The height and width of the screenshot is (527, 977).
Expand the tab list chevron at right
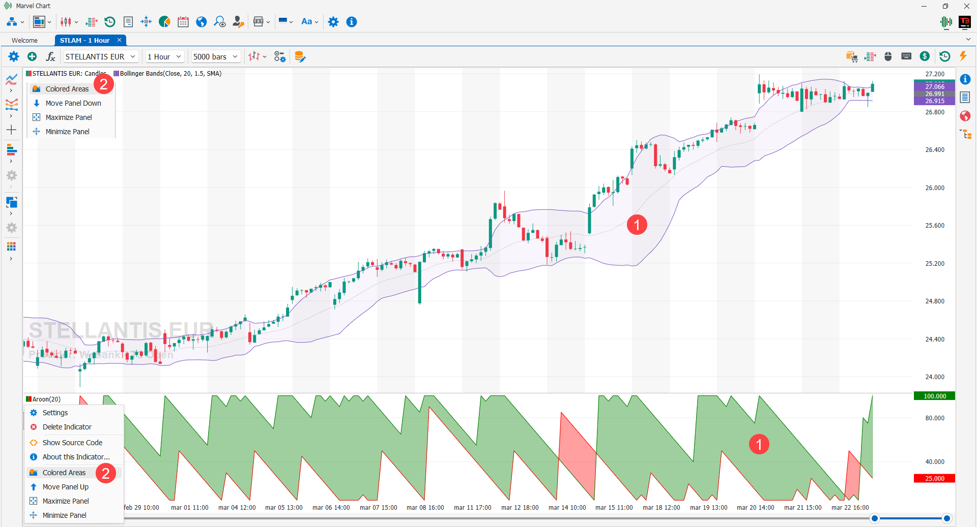(x=968, y=40)
